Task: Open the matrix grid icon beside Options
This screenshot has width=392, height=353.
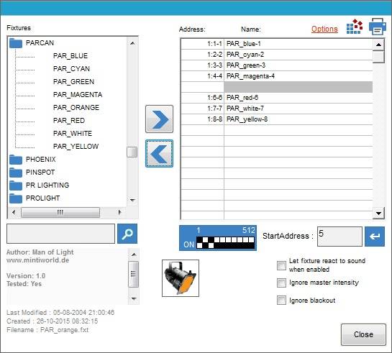Action: 355,27
